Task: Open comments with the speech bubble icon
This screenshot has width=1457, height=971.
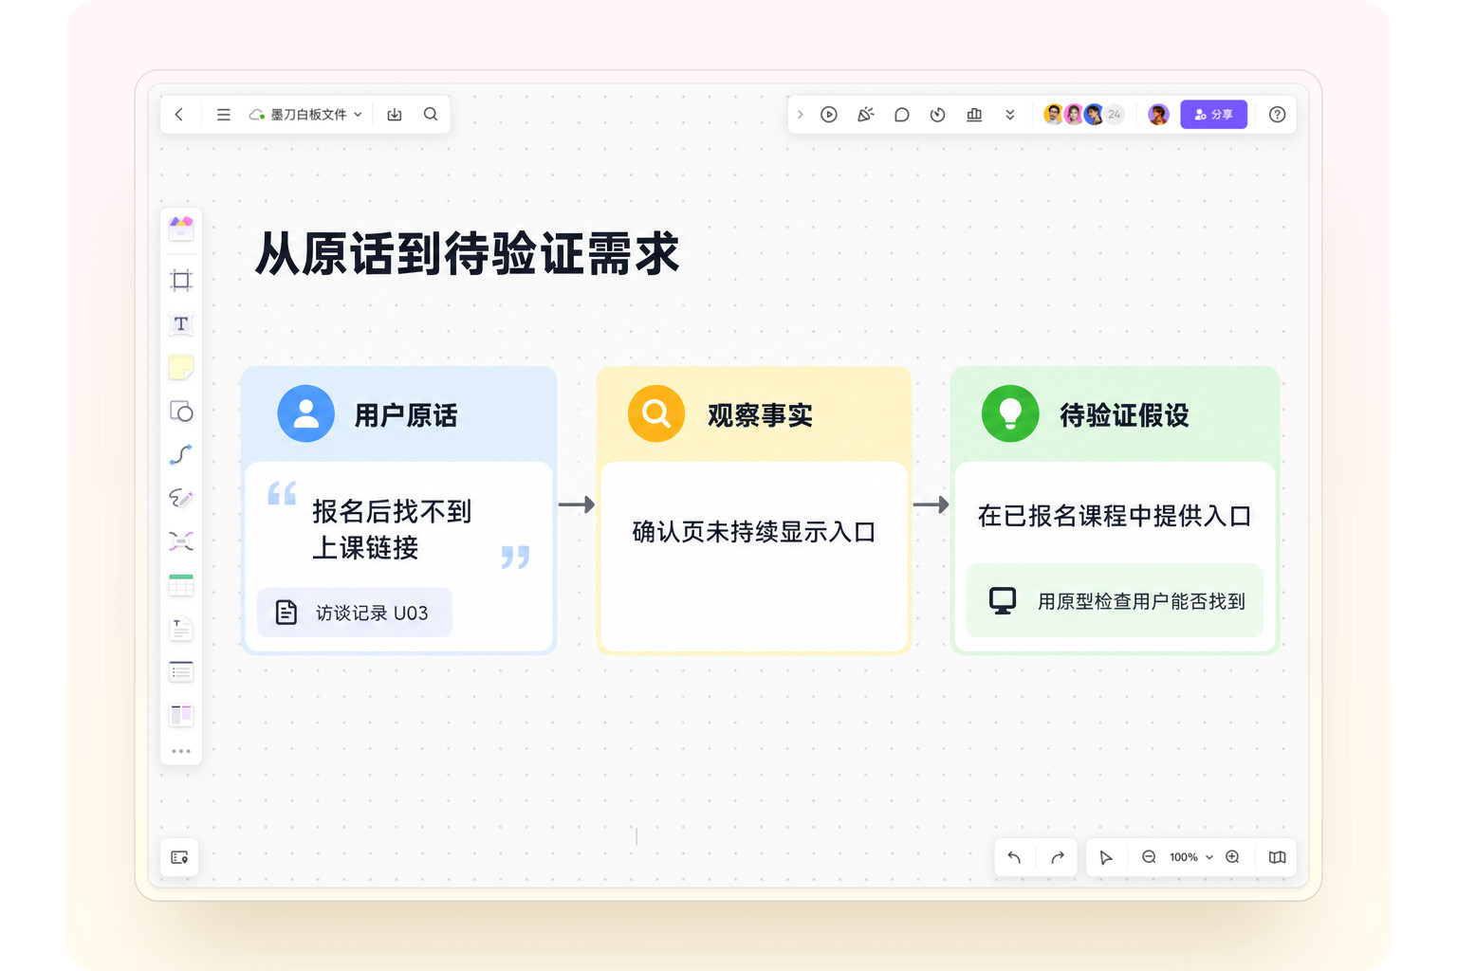Action: 901,115
